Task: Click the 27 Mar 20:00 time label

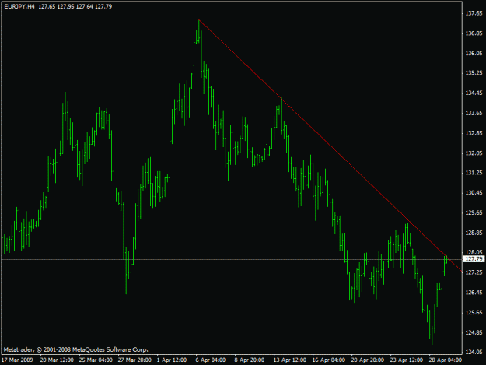Action: (x=135, y=360)
